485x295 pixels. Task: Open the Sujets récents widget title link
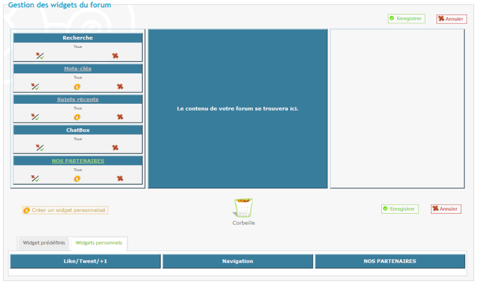78,100
